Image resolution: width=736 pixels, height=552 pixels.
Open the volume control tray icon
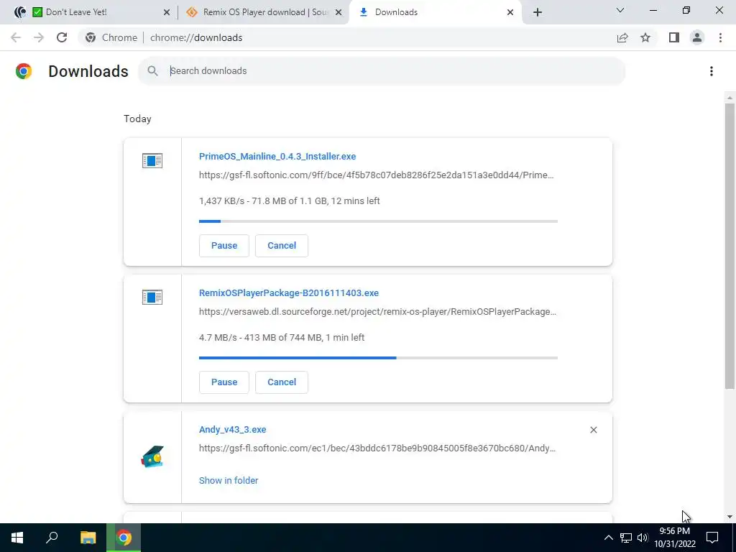pyautogui.click(x=643, y=538)
